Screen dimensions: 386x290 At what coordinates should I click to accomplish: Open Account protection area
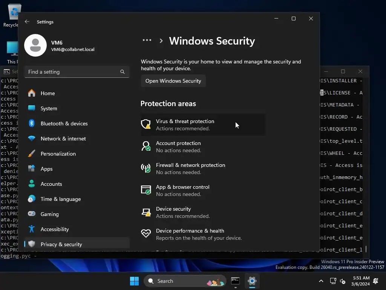click(203, 147)
